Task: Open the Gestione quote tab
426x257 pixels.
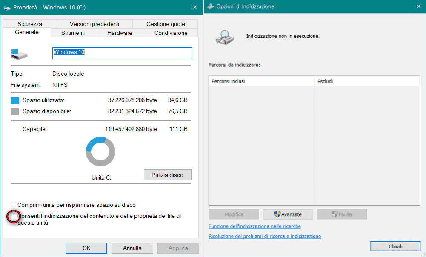Action: (166, 24)
